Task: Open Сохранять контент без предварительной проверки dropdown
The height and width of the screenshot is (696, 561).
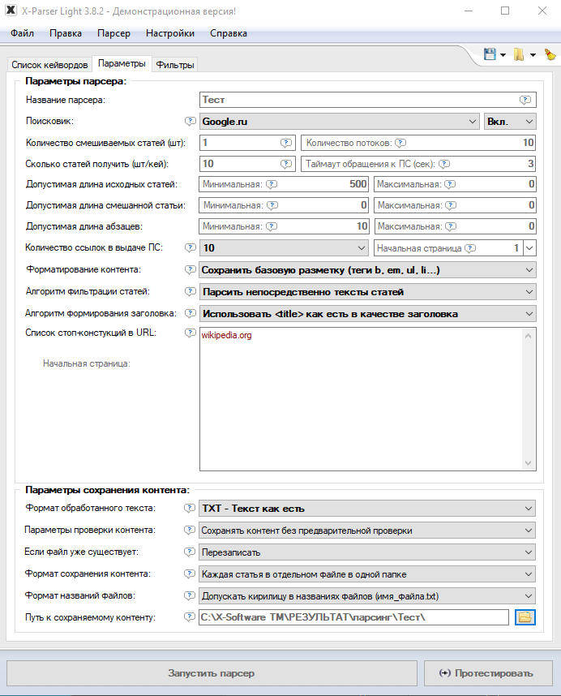Action: 366,531
